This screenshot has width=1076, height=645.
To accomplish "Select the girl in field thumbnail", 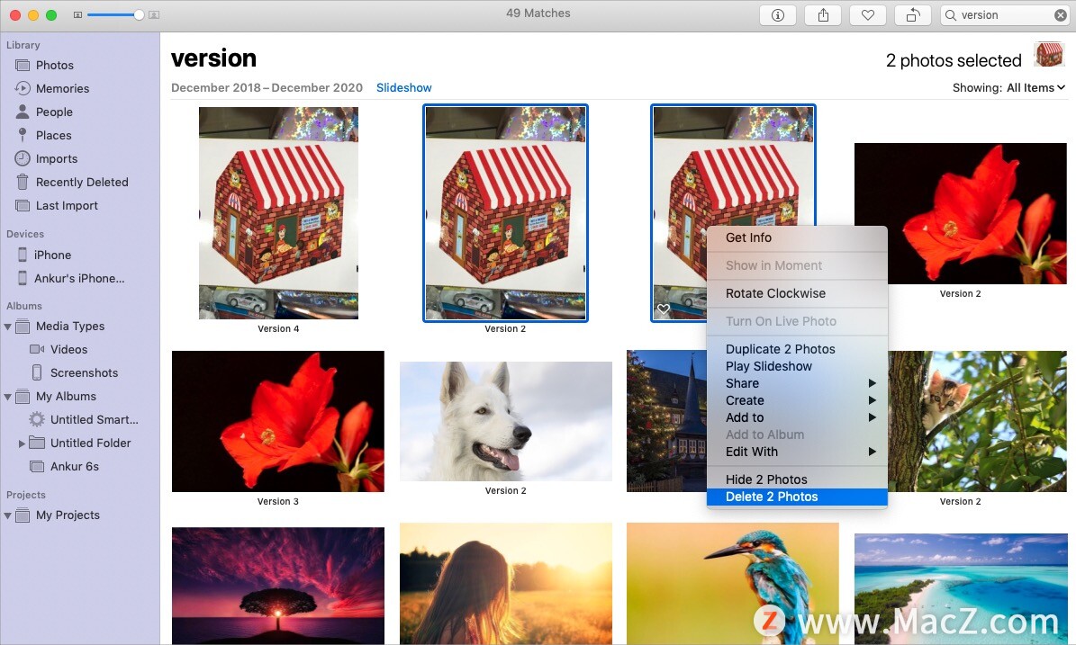I will [x=506, y=583].
